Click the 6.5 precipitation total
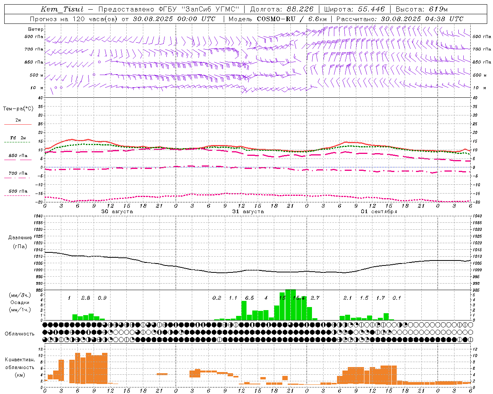 249,298
